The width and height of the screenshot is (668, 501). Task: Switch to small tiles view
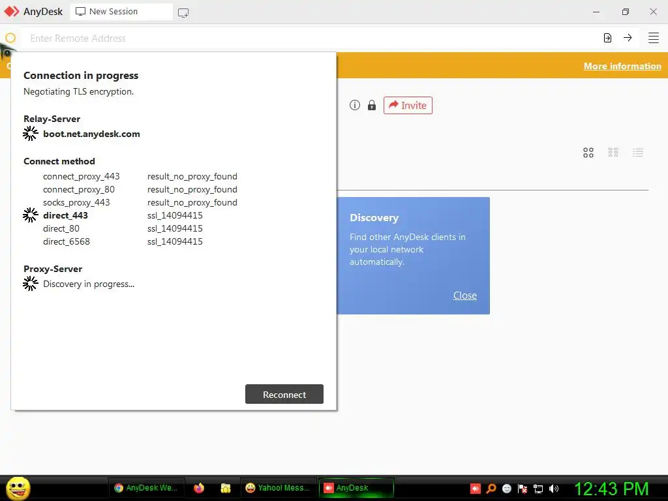[613, 153]
